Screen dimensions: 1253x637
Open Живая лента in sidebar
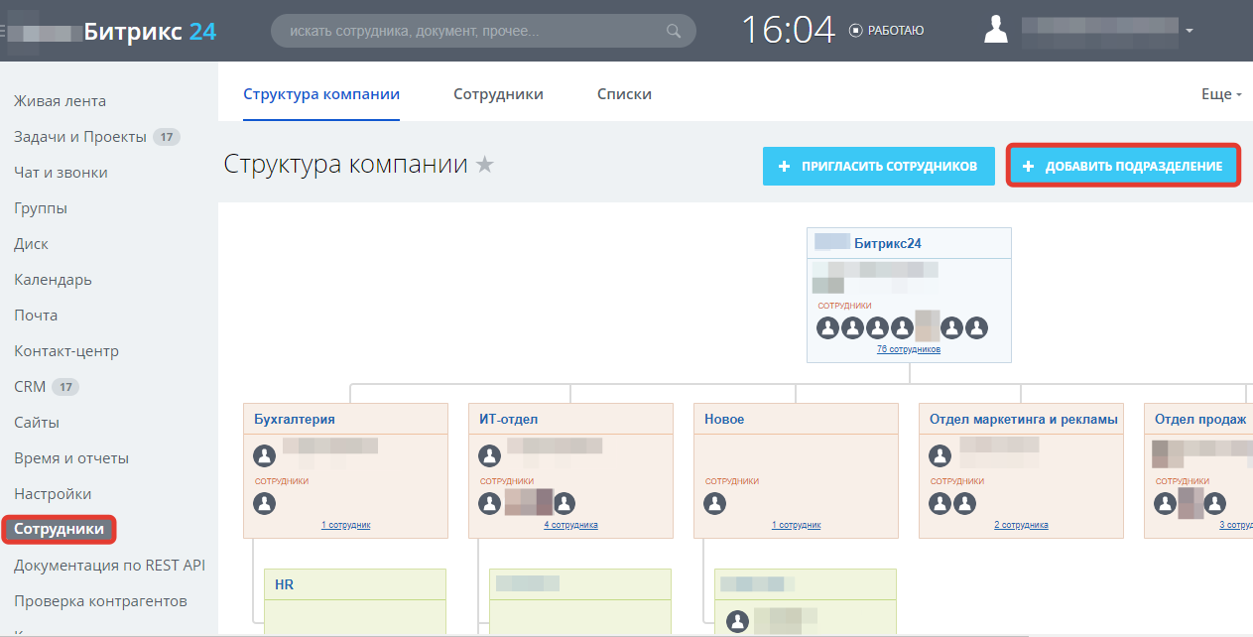point(61,101)
